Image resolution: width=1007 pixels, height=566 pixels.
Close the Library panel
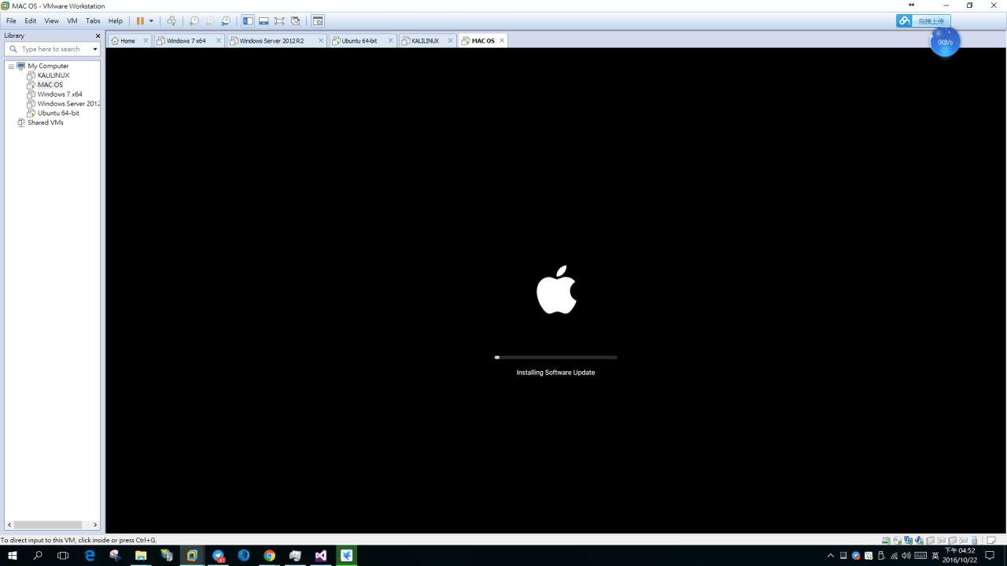98,35
